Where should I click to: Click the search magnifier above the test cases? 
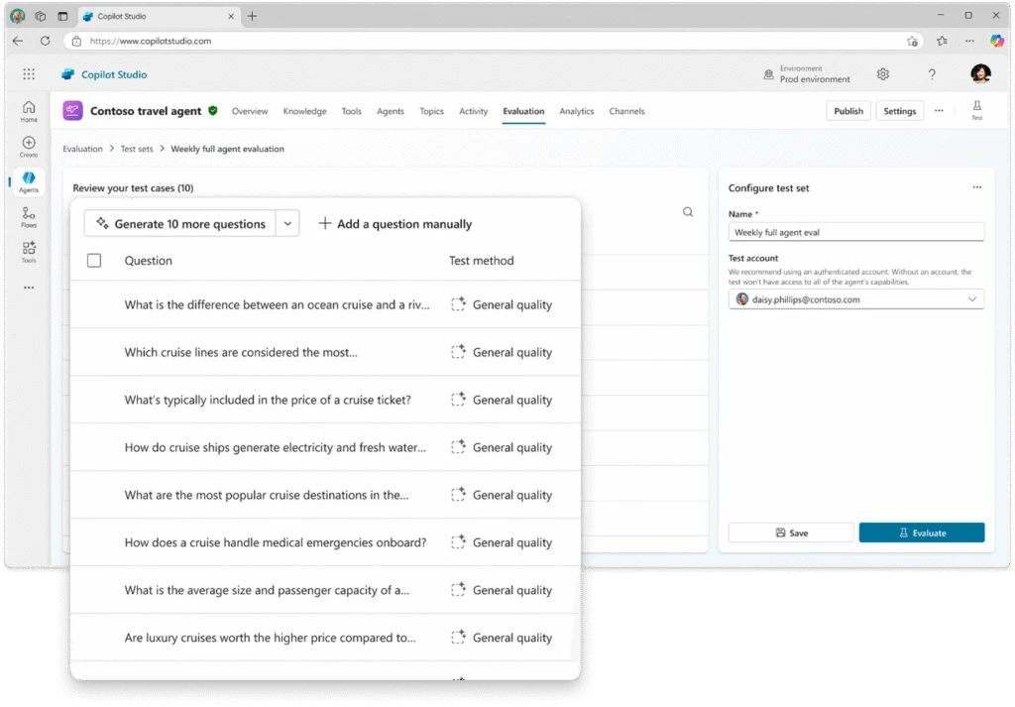coord(688,211)
